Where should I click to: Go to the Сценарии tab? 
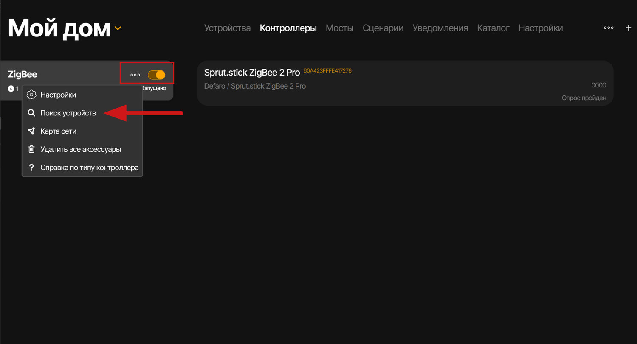coord(383,28)
